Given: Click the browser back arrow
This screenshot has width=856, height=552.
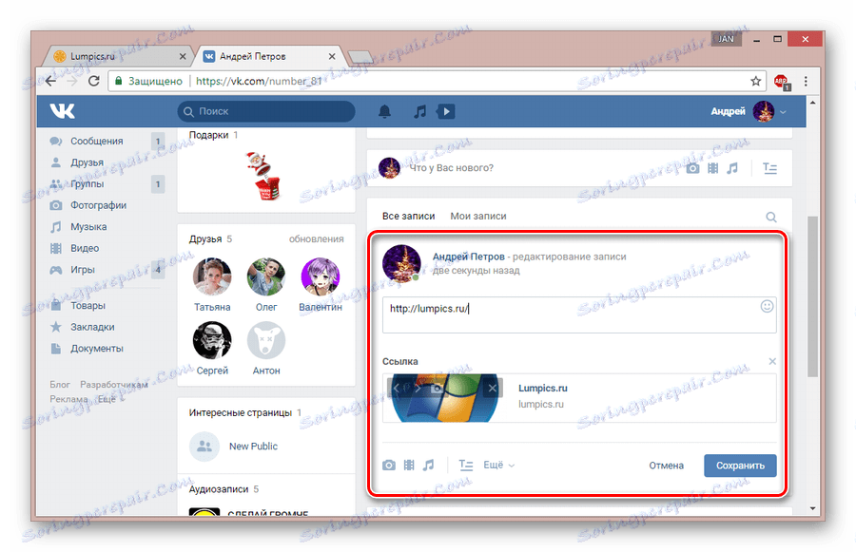Looking at the screenshot, I should pos(50,82).
